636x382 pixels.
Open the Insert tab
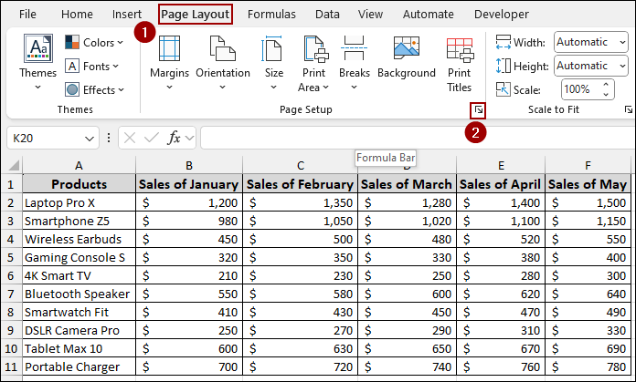pyautogui.click(x=126, y=15)
